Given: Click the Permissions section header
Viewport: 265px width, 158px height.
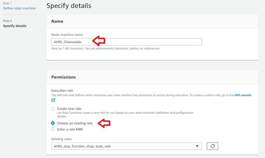Looking at the screenshot, I should pos(64,77).
